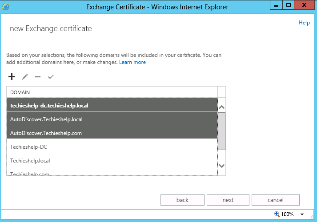
Task: Click scroll up arrow of domain list
Action: point(222,107)
